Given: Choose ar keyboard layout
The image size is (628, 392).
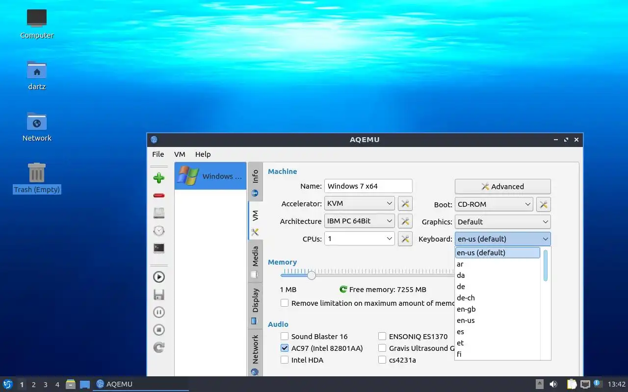Looking at the screenshot, I should click(x=497, y=264).
